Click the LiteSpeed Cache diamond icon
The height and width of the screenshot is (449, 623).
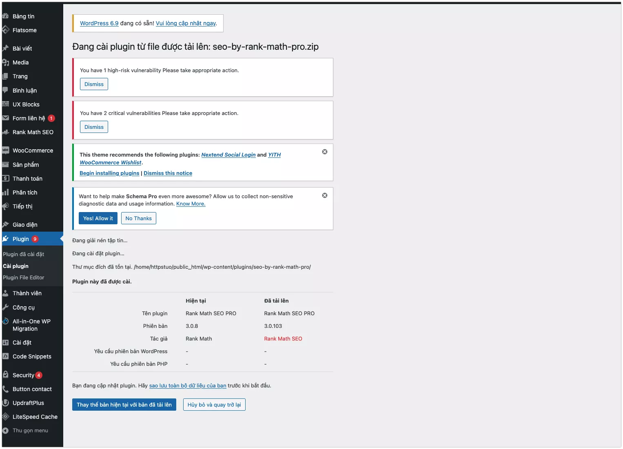coord(5,417)
